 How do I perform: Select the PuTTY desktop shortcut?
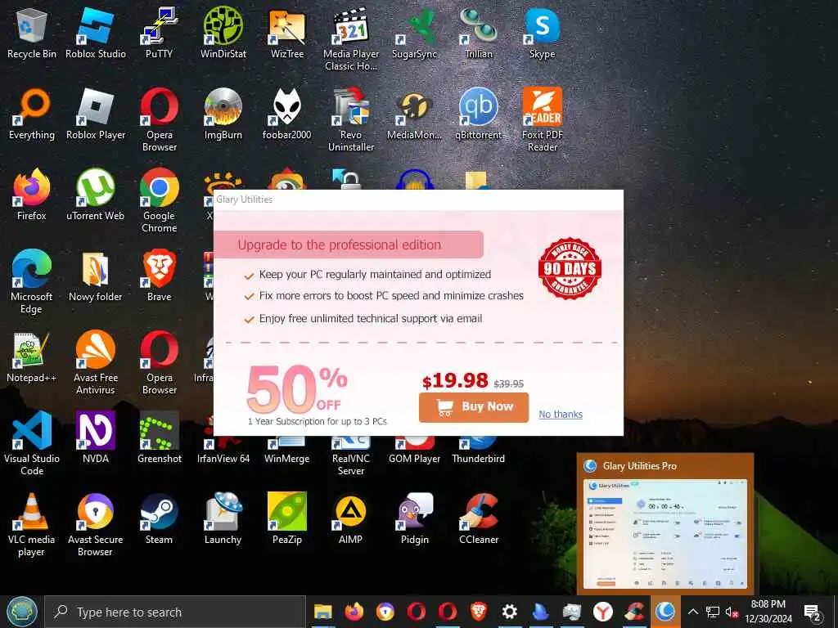tap(160, 33)
